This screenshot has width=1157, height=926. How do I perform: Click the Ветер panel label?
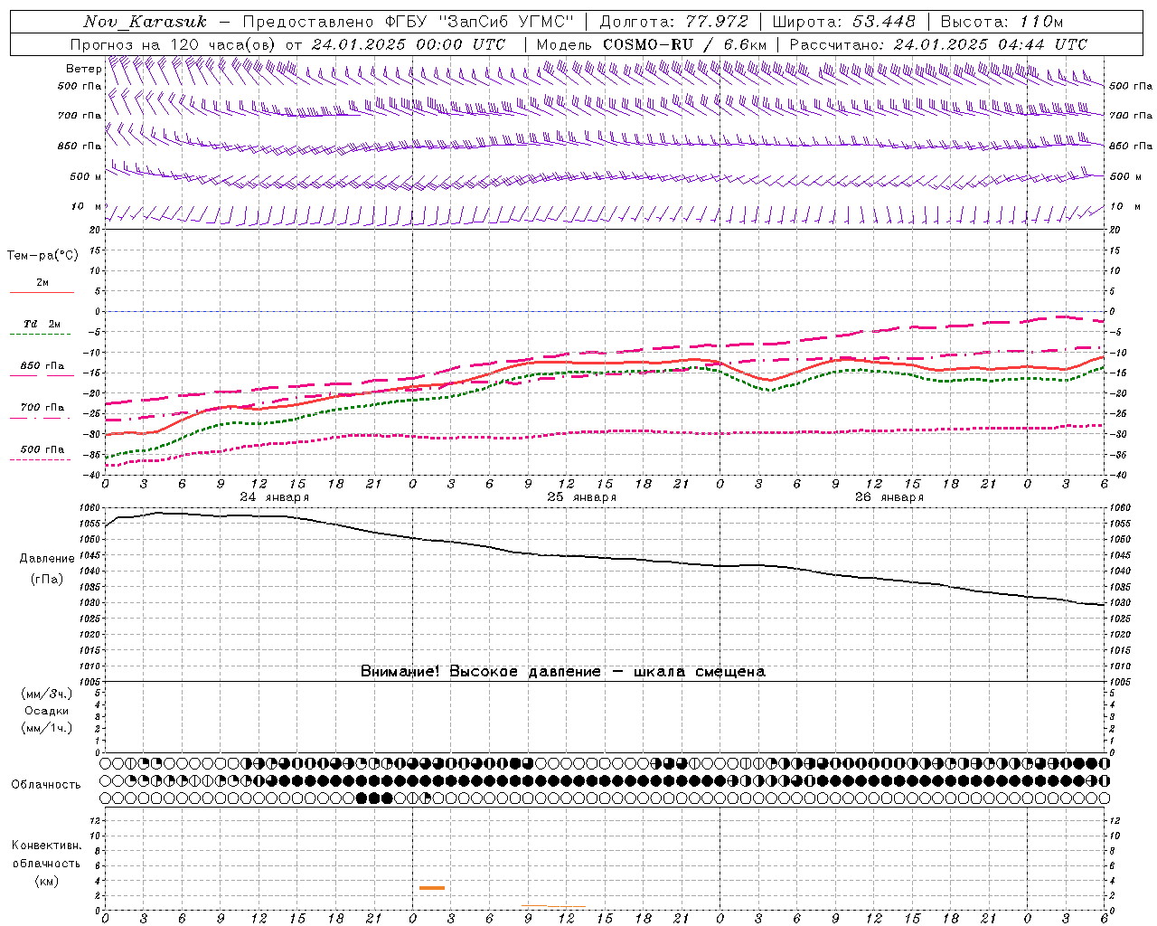[83, 69]
